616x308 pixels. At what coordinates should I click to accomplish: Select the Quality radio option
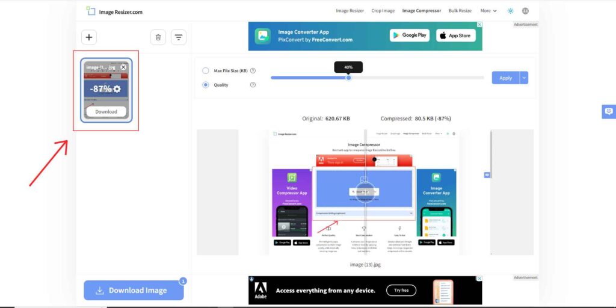[x=206, y=84]
